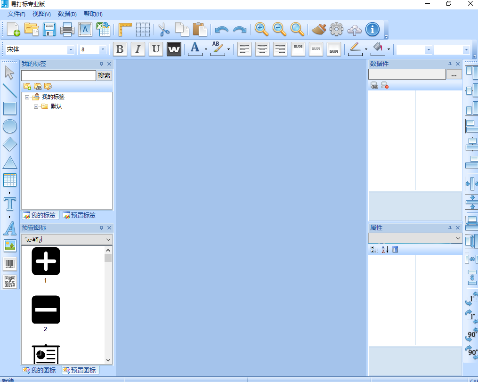
Task: Select the table grid tool
Action: (x=10, y=180)
